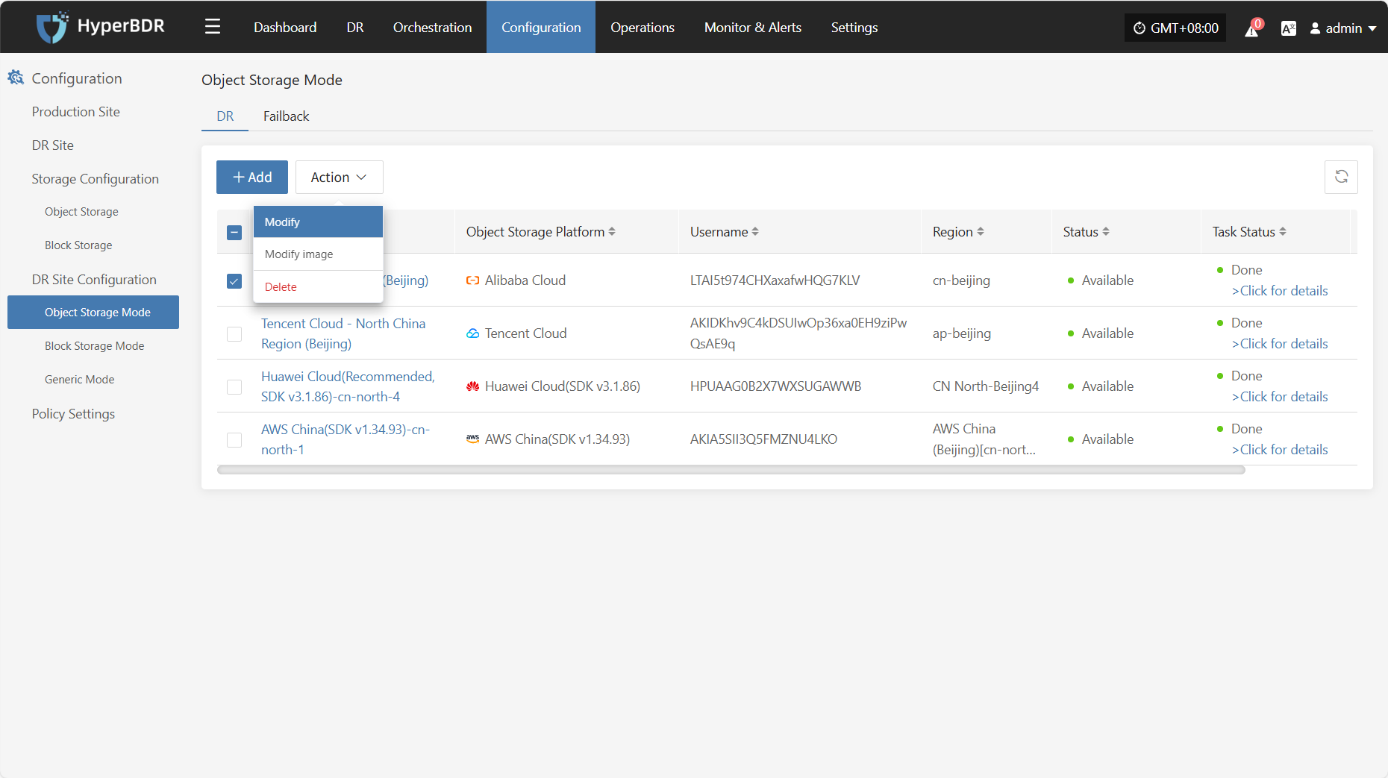Click the cn-beijing region cell
Viewport: 1388px width, 778px height.
pos(961,280)
